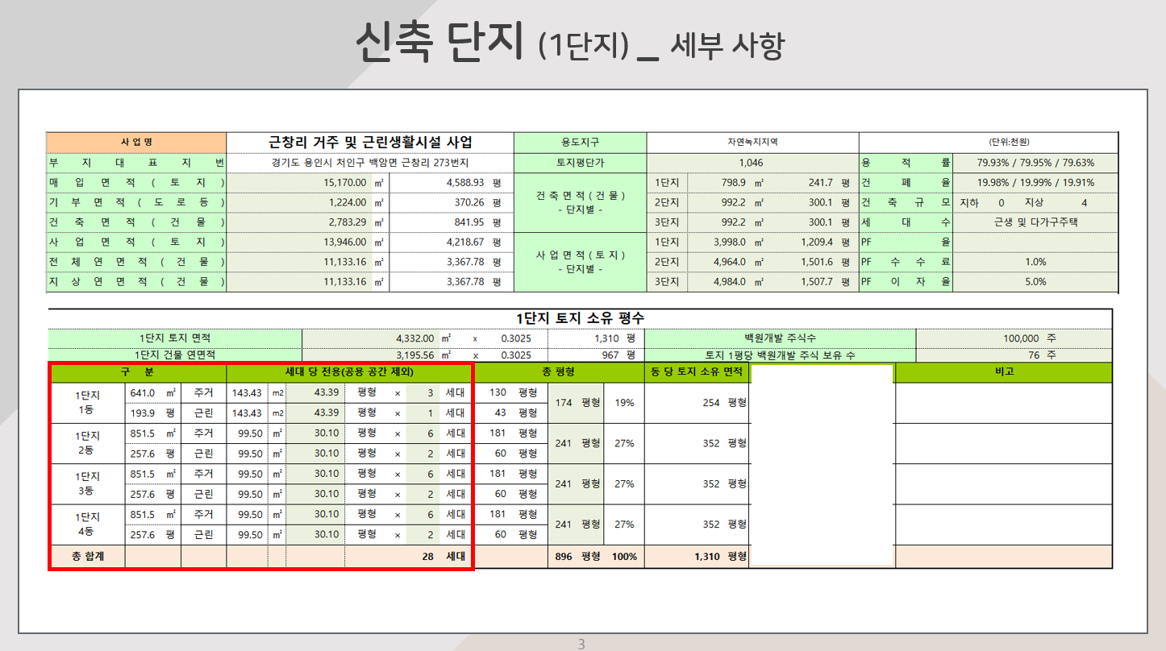Click the land area value '4,332.00'
The width and height of the screenshot is (1166, 651).
pos(415,339)
